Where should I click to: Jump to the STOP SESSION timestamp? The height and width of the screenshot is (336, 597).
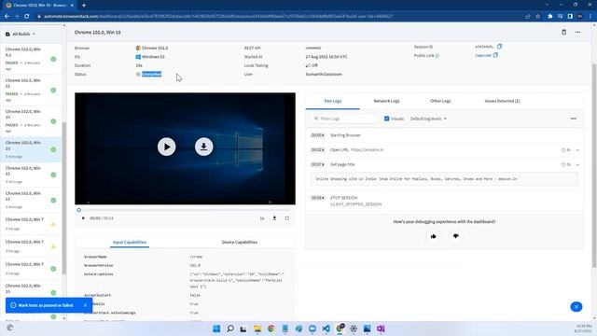pyautogui.click(x=317, y=198)
